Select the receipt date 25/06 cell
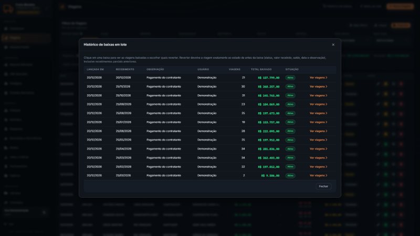 pos(123,131)
